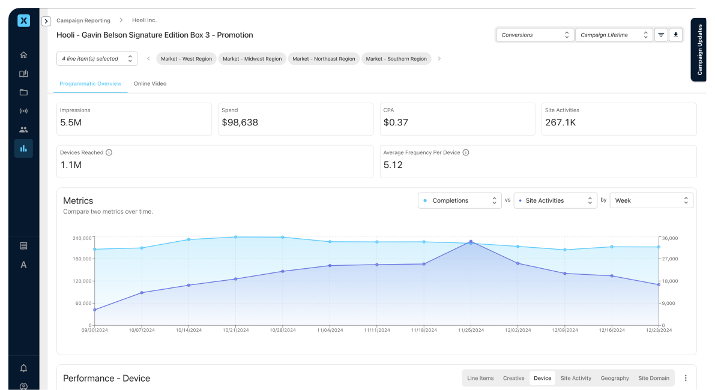The width and height of the screenshot is (715, 390).
Task: Select Geography performance tab
Action: pos(615,378)
